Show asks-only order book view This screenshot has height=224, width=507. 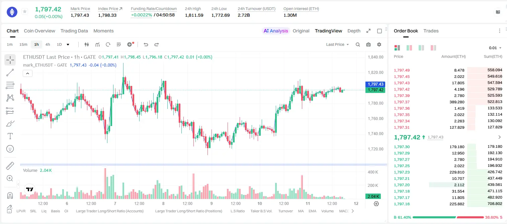pyautogui.click(x=433, y=48)
